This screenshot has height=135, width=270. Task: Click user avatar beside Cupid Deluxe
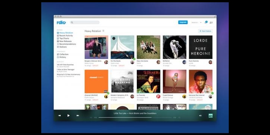point(184,96)
